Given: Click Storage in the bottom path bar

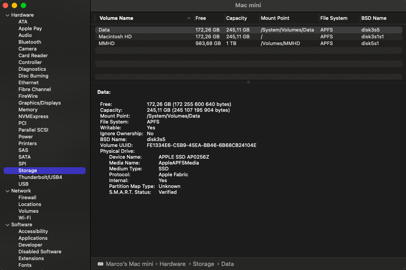Looking at the screenshot, I should pyautogui.click(x=203, y=264).
